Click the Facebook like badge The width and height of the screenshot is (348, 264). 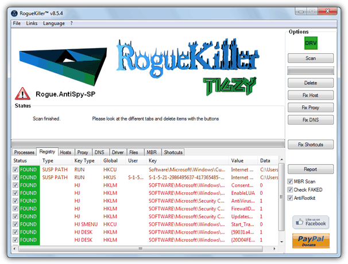311,222
